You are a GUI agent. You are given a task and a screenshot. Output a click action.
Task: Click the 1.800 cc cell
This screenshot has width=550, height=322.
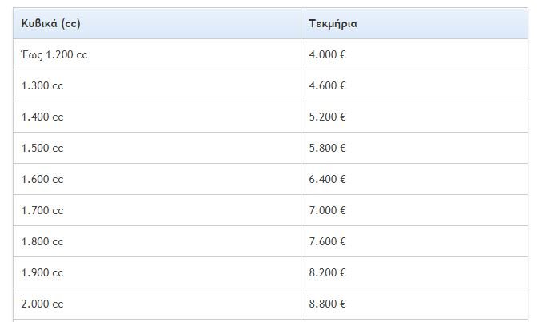[157, 241]
